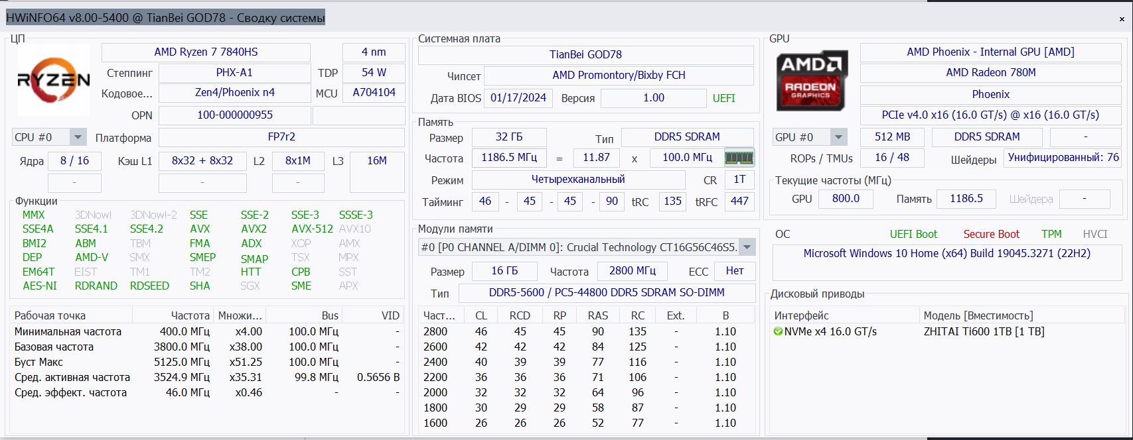Click the module 16 ГБ size value
This screenshot has width=1133, height=440.
pyautogui.click(x=504, y=271)
